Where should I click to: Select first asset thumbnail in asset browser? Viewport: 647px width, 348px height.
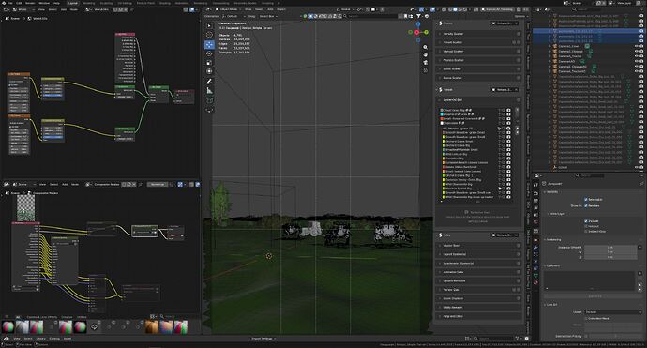[8, 327]
